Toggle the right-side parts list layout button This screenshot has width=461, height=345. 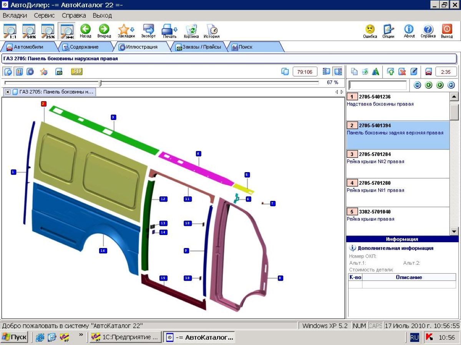pos(338,72)
